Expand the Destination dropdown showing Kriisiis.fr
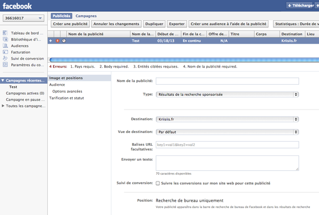This screenshot has height=215, width=319. click(x=226, y=119)
